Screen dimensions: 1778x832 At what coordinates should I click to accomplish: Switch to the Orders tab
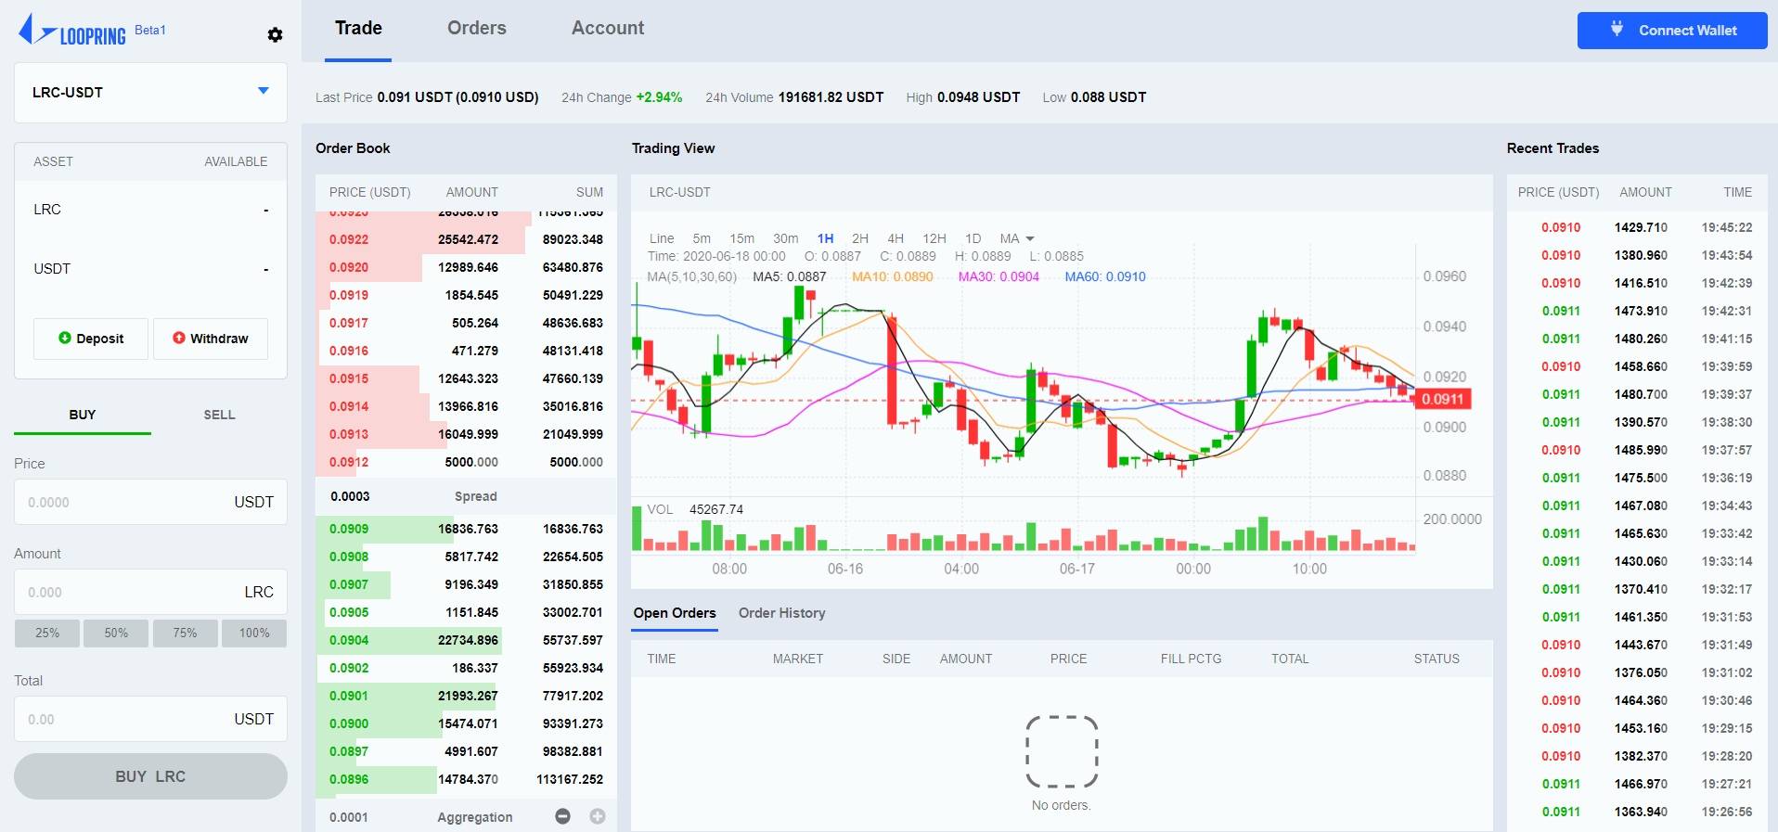[x=477, y=28]
